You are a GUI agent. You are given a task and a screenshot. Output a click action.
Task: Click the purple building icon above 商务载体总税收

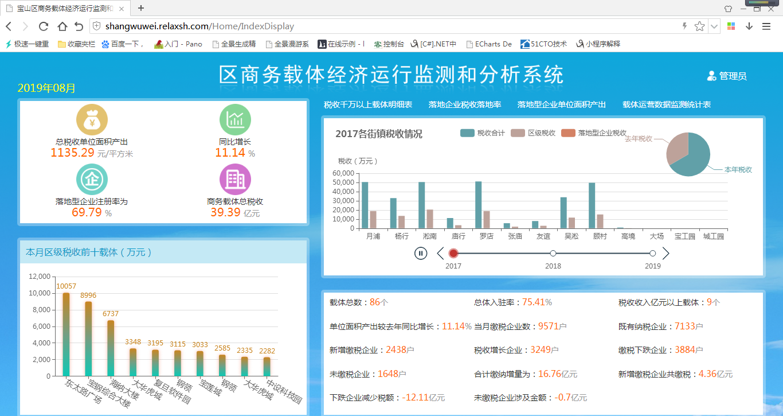[x=235, y=180]
